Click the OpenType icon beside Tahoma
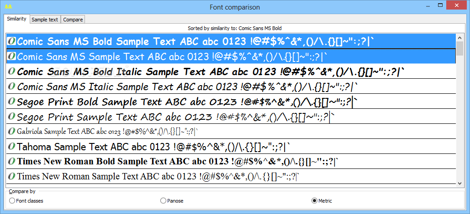 click(x=11, y=147)
